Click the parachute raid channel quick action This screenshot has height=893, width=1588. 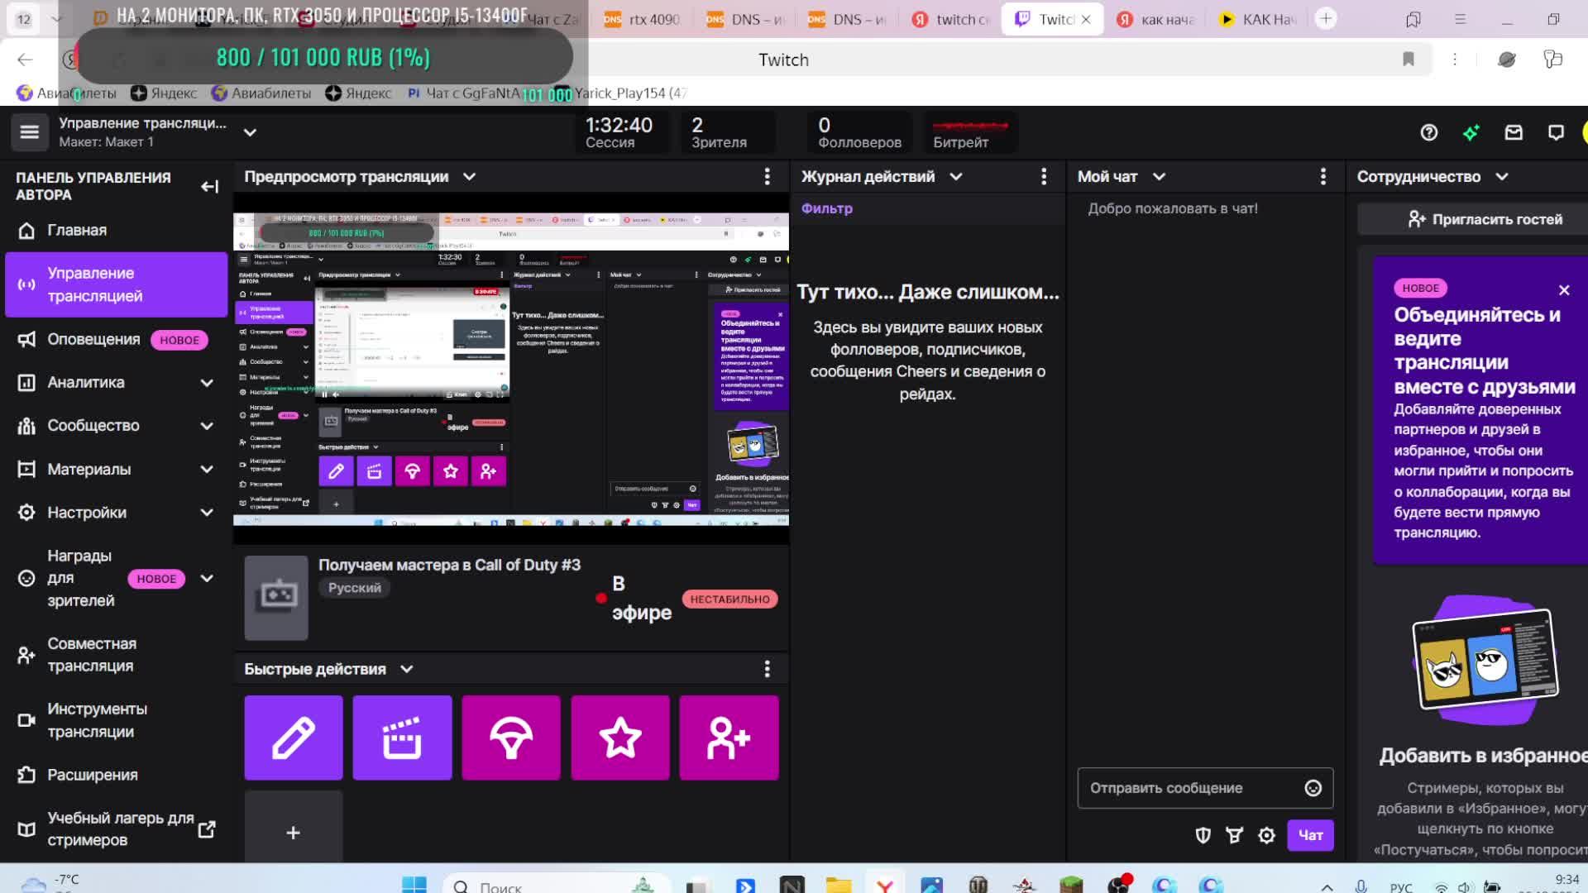tap(511, 738)
